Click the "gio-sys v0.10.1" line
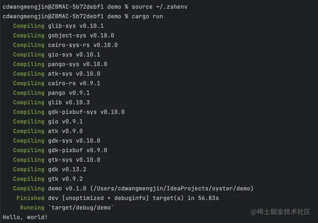Image resolution: width=318 pixels, height=223 pixels. tap(74, 55)
